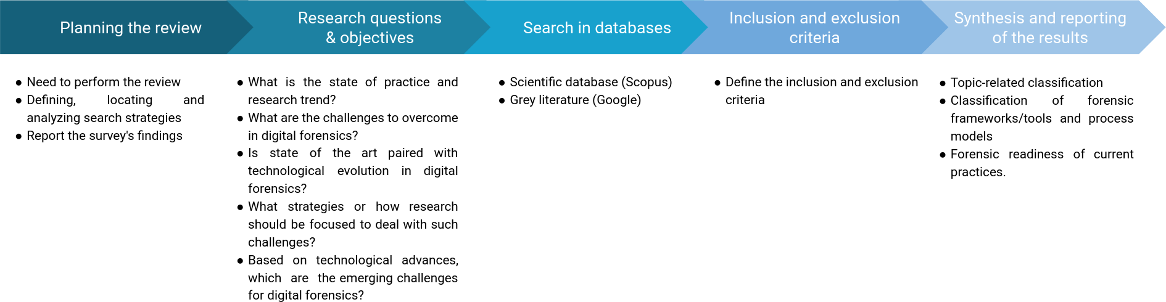Click the bullet dot before 'Grey literature (Google)'
Image resolution: width=1166 pixels, height=302 pixels.
(x=502, y=100)
